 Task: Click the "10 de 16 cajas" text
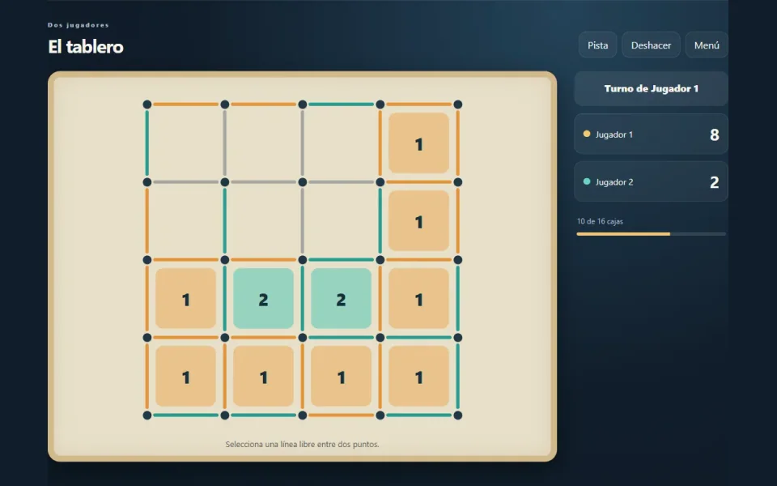click(x=600, y=221)
